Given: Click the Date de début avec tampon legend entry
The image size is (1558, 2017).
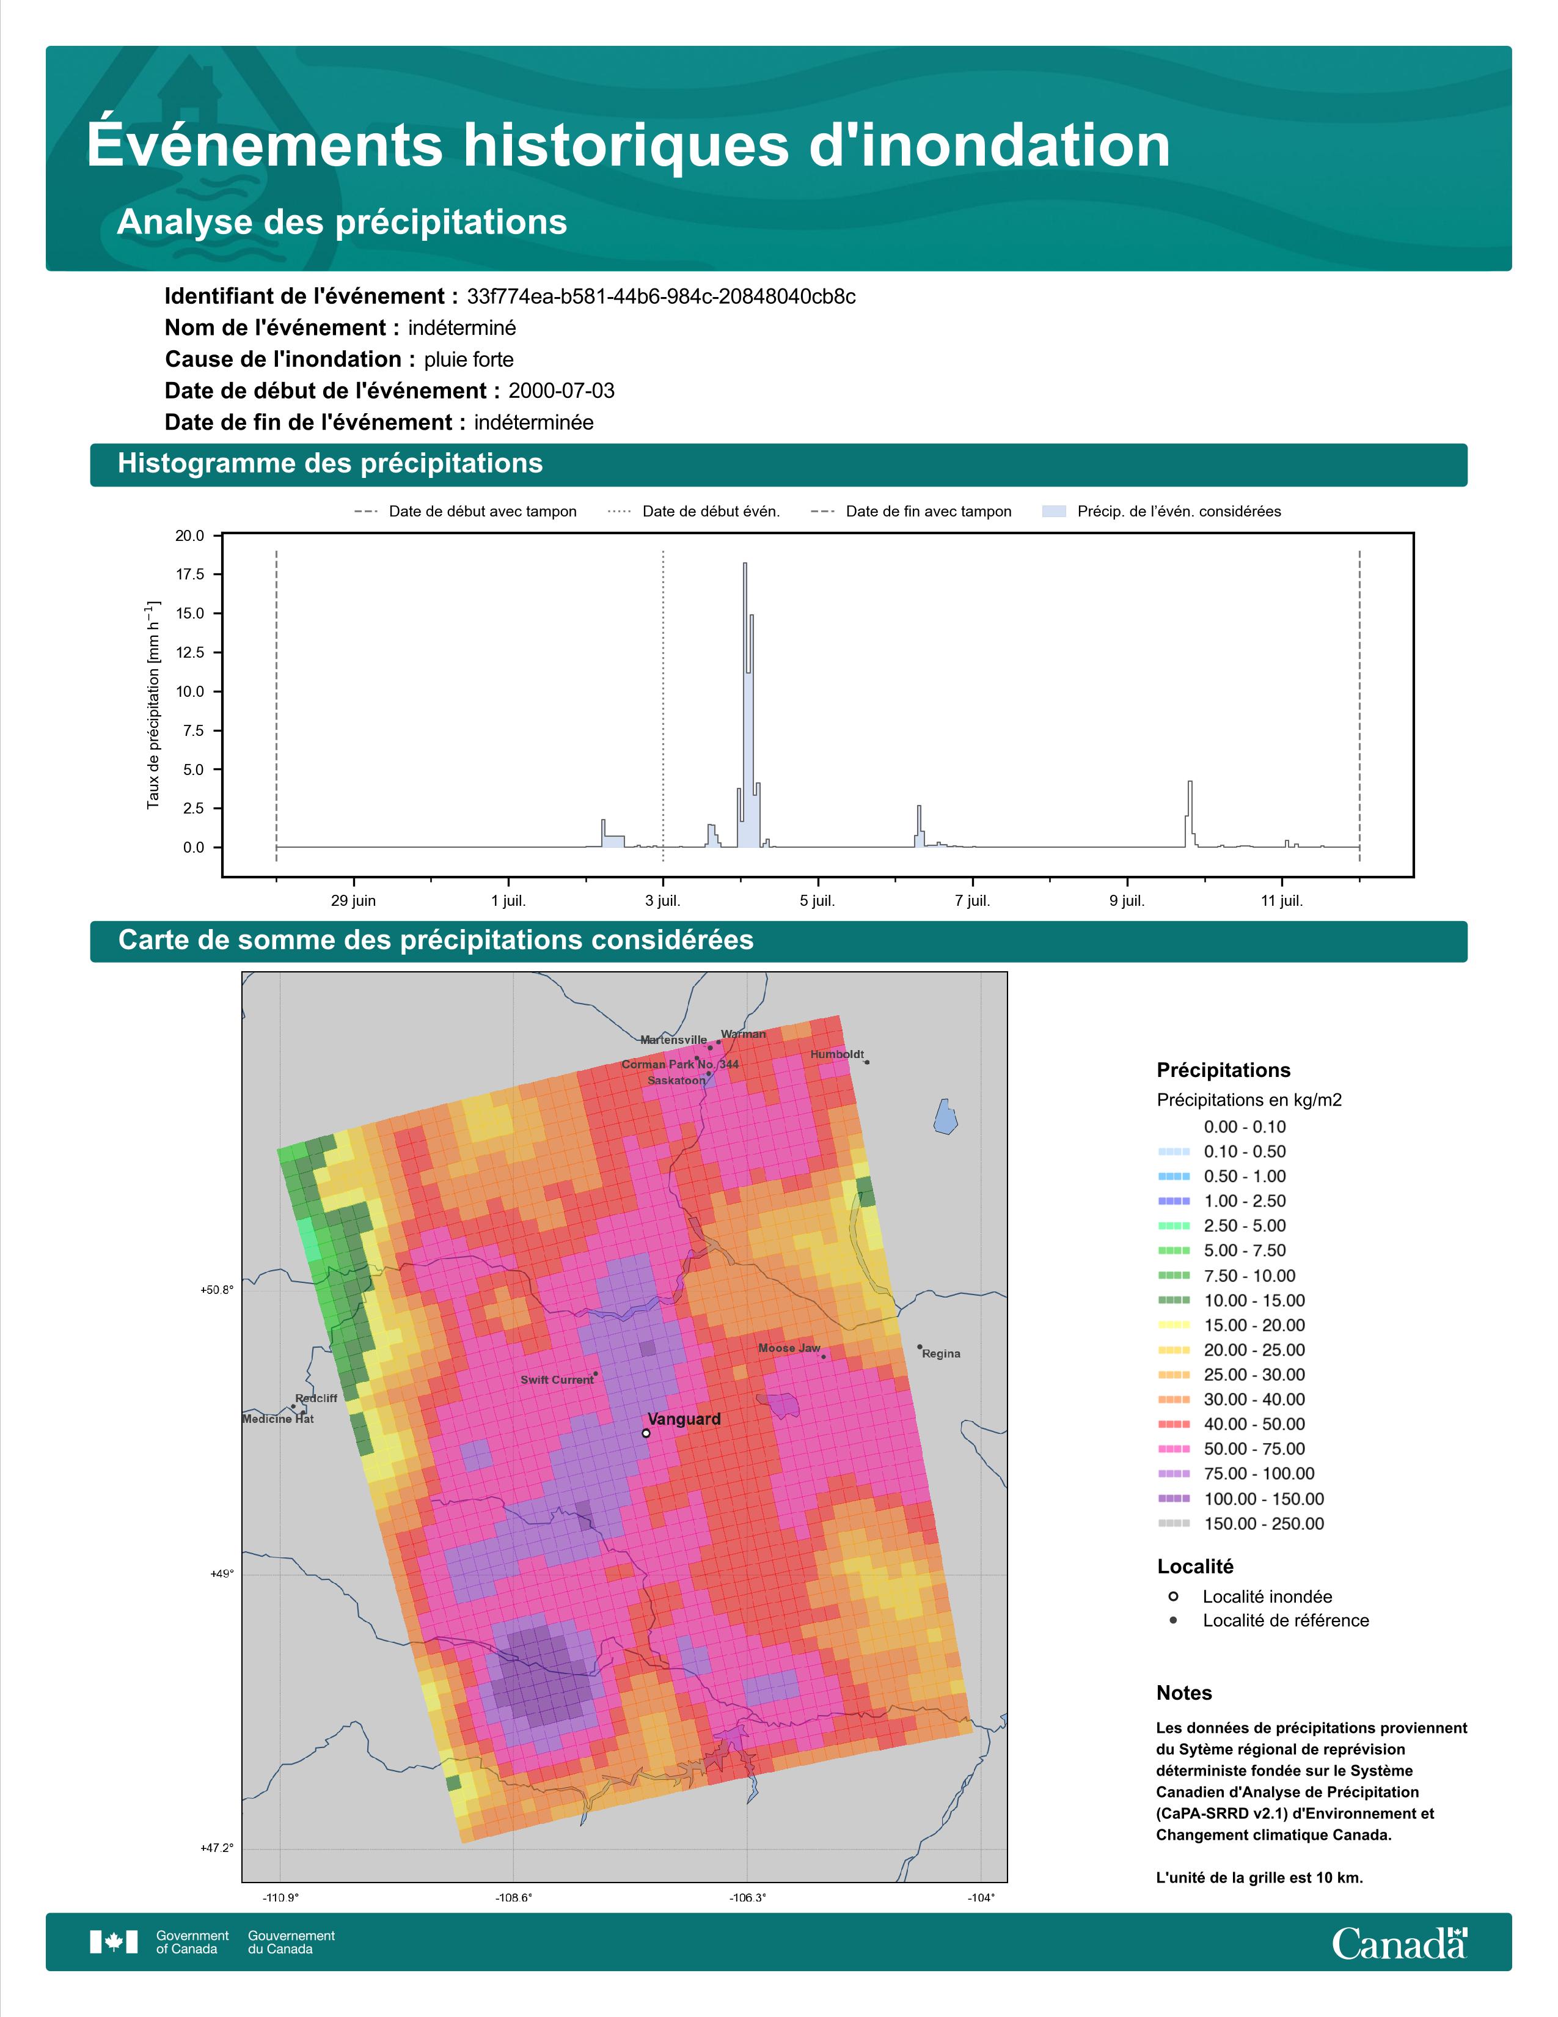Looking at the screenshot, I should (465, 512).
